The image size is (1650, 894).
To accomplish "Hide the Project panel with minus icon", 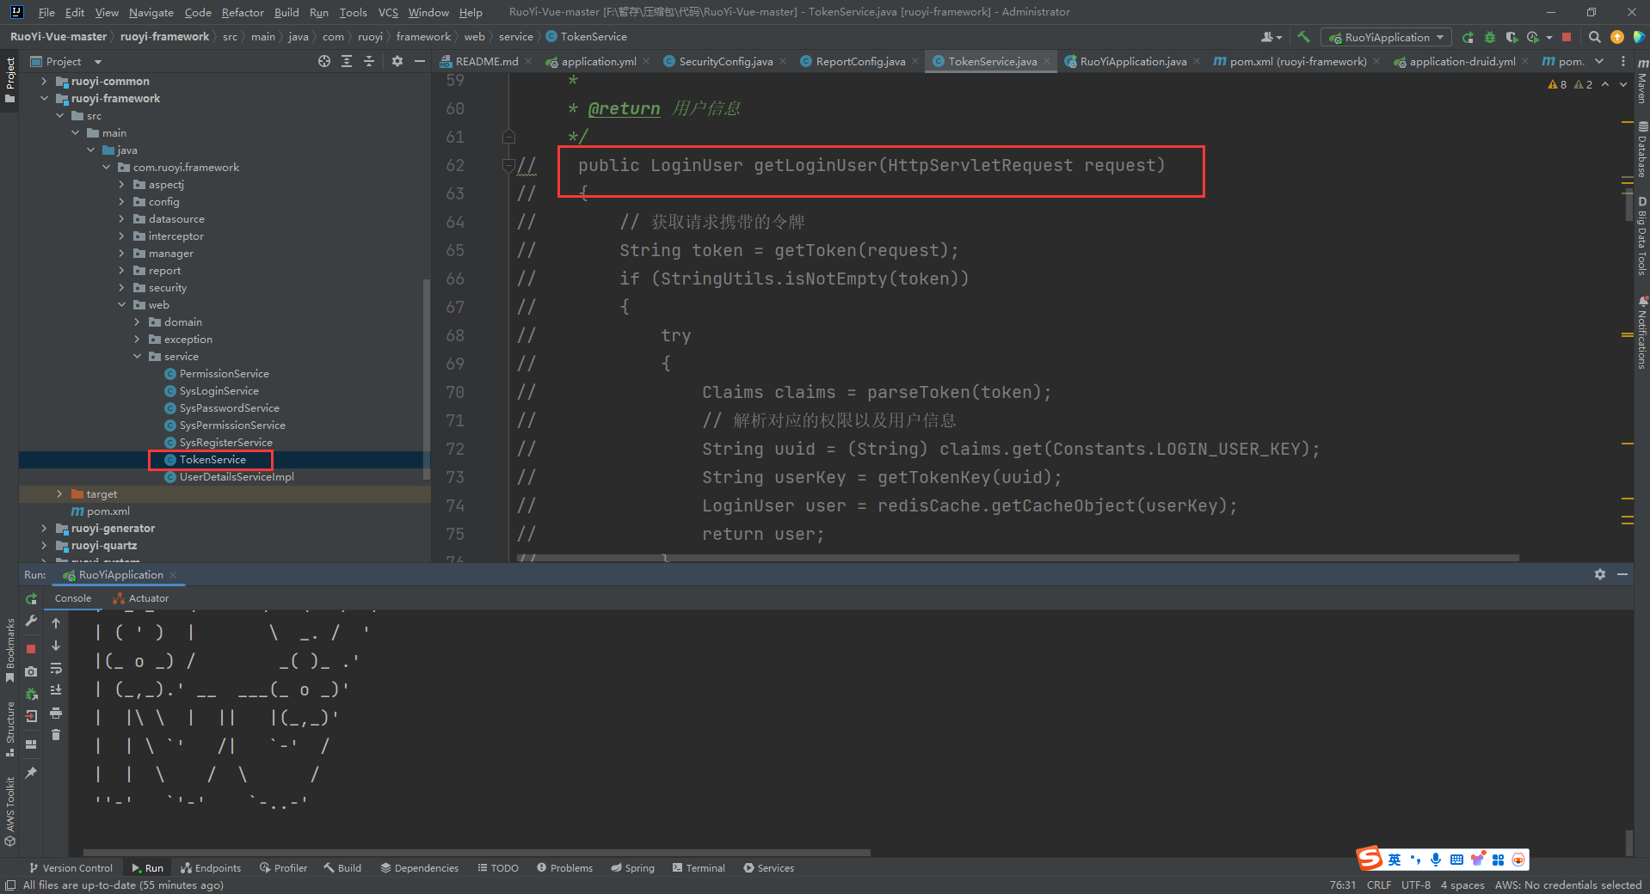I will [x=420, y=61].
